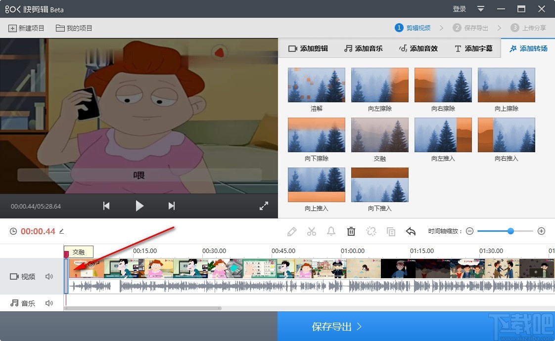Screen dimensions: 555x341
Task: Expand preview to fullscreen
Action: tap(264, 206)
